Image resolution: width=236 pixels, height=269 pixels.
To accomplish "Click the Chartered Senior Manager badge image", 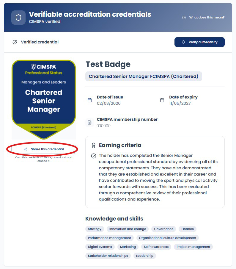I will (x=44, y=99).
